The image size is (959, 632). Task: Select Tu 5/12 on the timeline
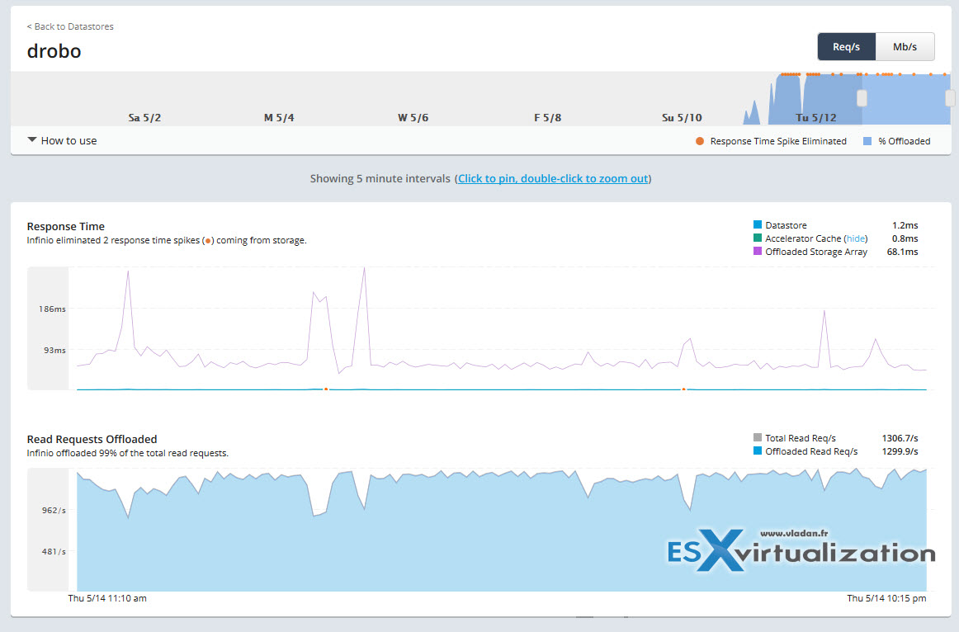(x=816, y=117)
